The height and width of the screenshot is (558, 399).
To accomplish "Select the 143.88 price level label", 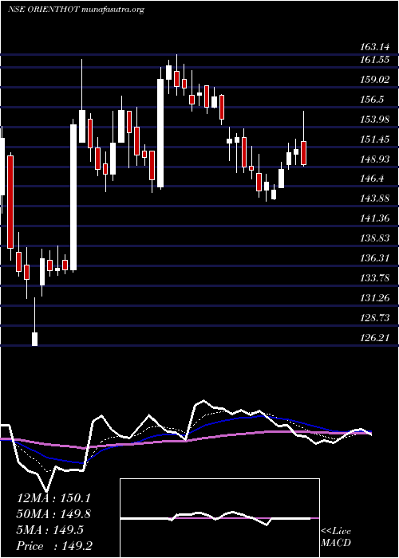I will (374, 199).
